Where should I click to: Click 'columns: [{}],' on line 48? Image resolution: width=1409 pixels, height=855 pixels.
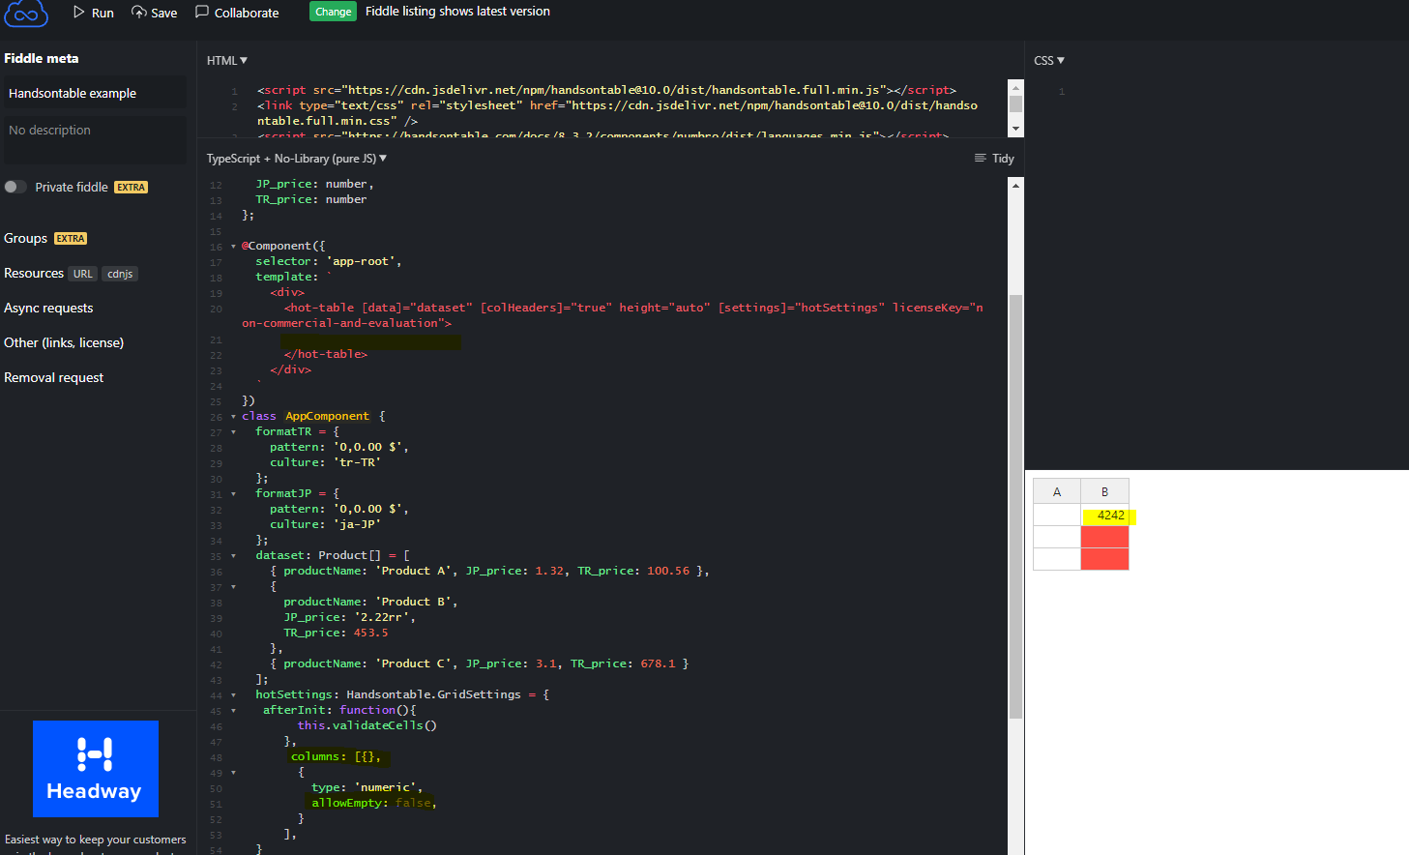(336, 756)
